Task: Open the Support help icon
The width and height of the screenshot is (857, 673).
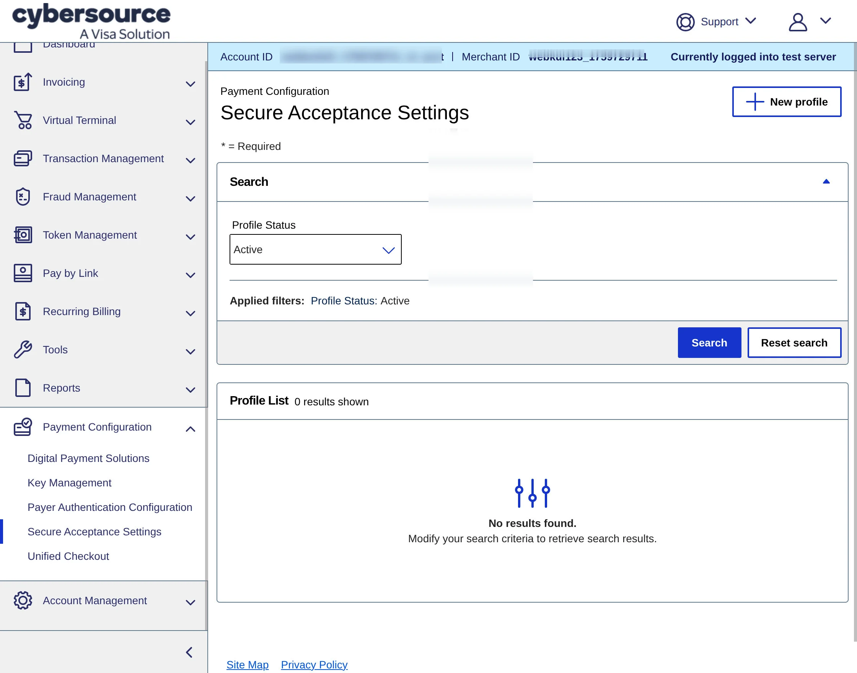Action: 685,22
